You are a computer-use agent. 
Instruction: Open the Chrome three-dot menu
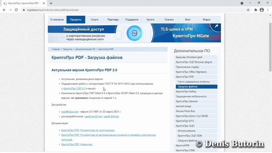pos(268,10)
